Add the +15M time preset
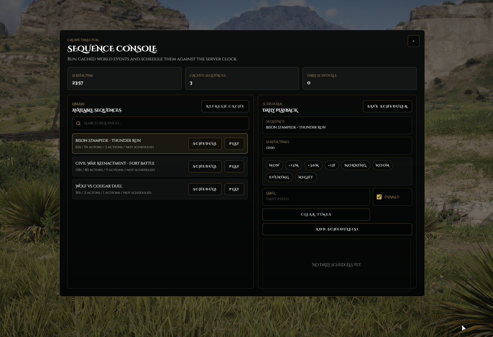Screen dimensions: 493x337 pyautogui.click(x=293, y=165)
